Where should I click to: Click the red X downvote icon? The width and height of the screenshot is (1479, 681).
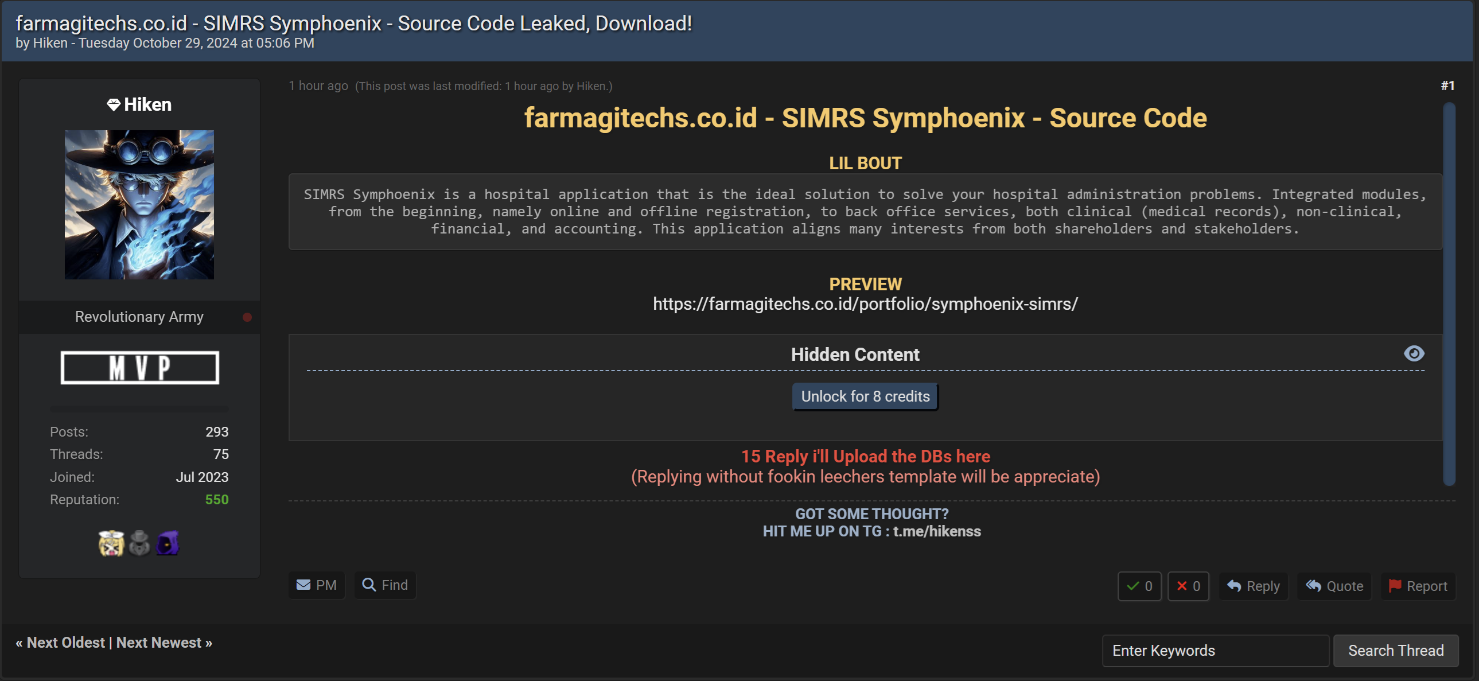pyautogui.click(x=1181, y=586)
